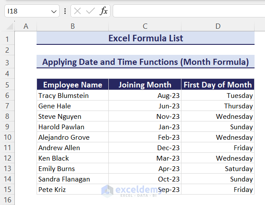Click the Joining Month header cell
This screenshot has width=265, height=205.
coord(145,85)
